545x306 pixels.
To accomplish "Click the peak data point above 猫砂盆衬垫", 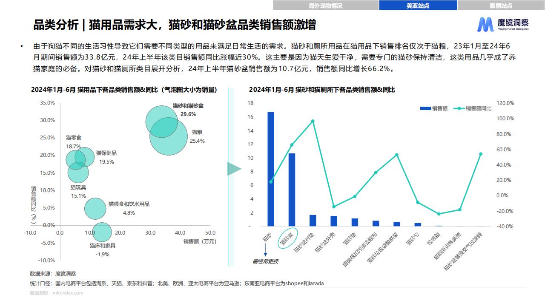I will [313, 121].
